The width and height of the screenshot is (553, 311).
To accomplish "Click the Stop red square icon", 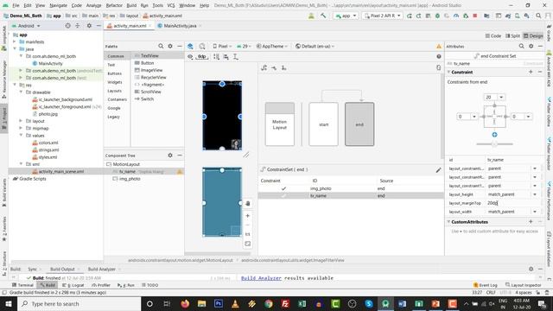I will (x=475, y=16).
